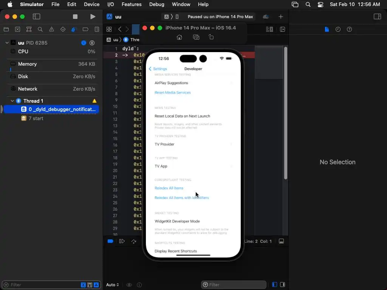The height and width of the screenshot is (290, 387).
Task: Add a new tab with plus button
Action: pyautogui.click(x=281, y=17)
